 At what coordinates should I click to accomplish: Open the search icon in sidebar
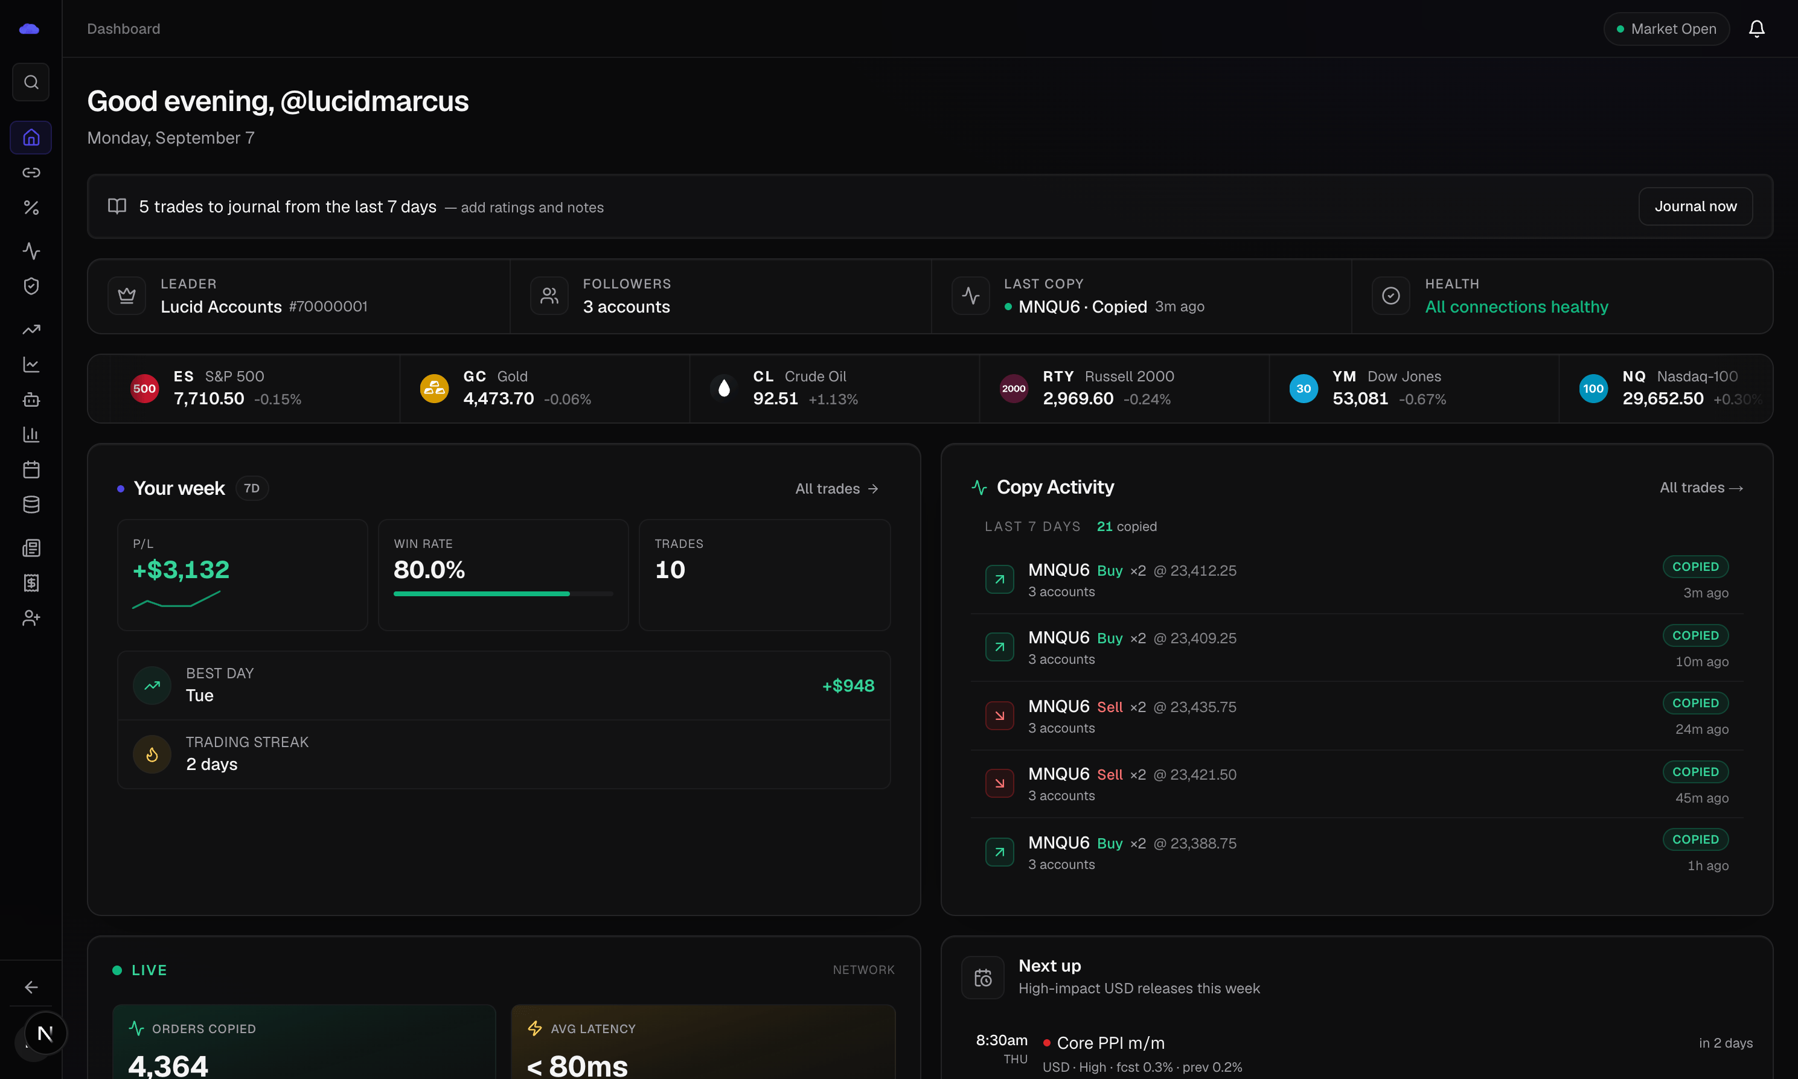pyautogui.click(x=31, y=82)
